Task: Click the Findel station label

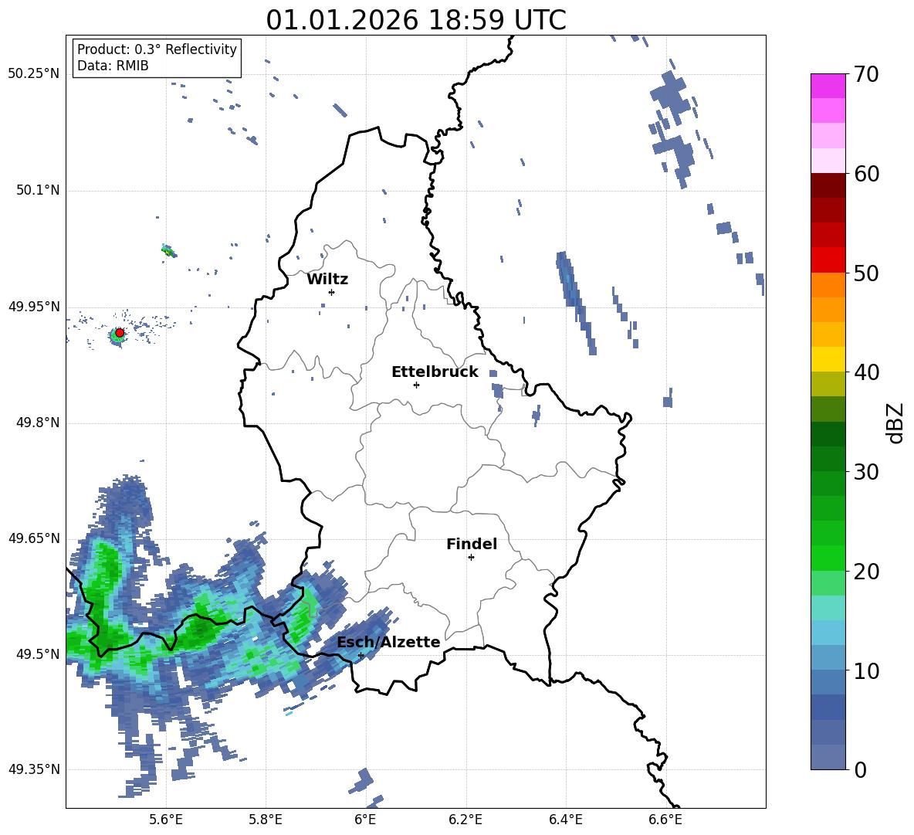Action: coord(472,544)
